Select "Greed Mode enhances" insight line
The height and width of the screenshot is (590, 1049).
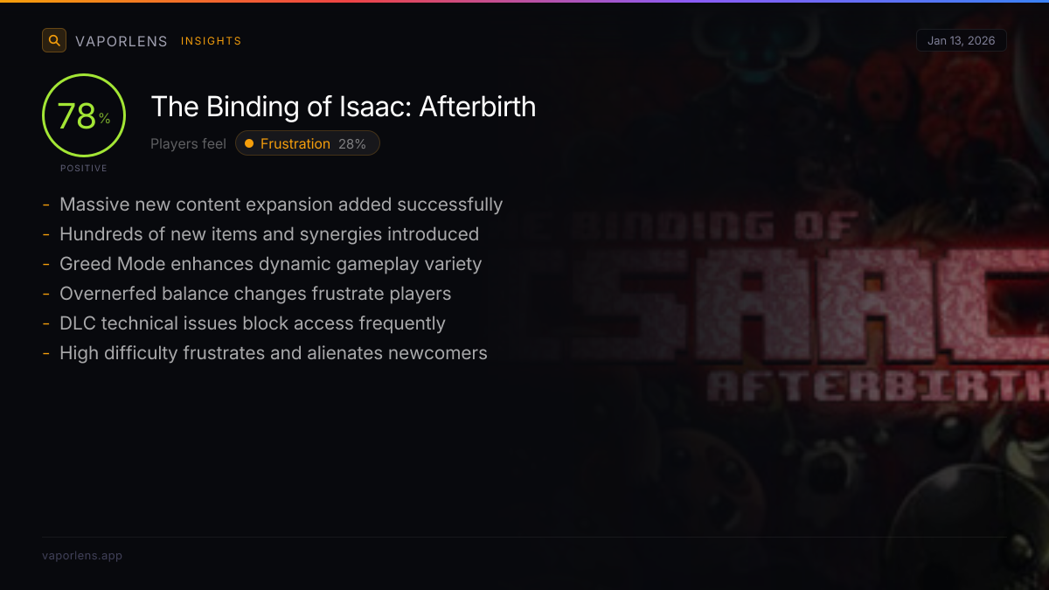(x=270, y=264)
